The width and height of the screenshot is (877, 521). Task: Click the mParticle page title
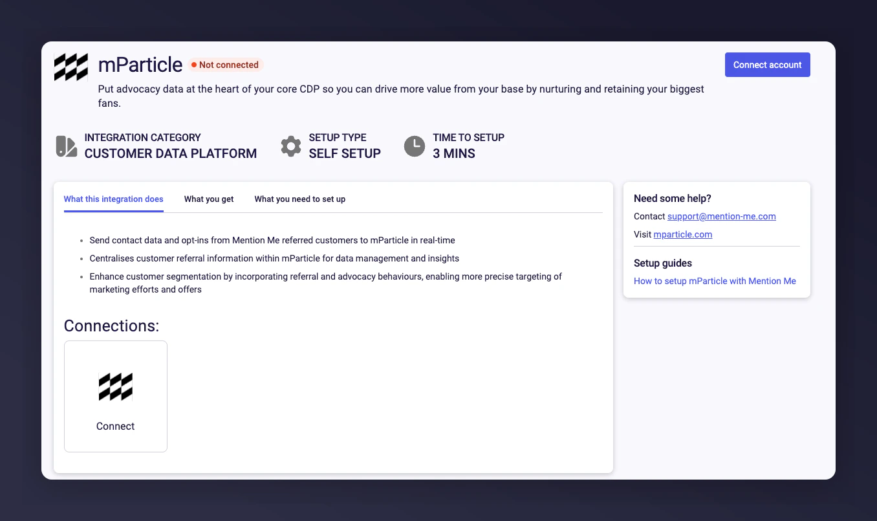pyautogui.click(x=140, y=65)
